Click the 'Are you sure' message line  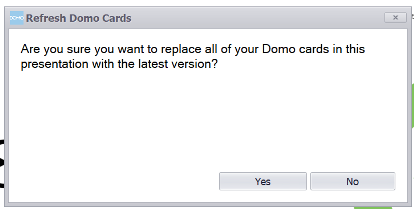pyautogui.click(x=193, y=49)
